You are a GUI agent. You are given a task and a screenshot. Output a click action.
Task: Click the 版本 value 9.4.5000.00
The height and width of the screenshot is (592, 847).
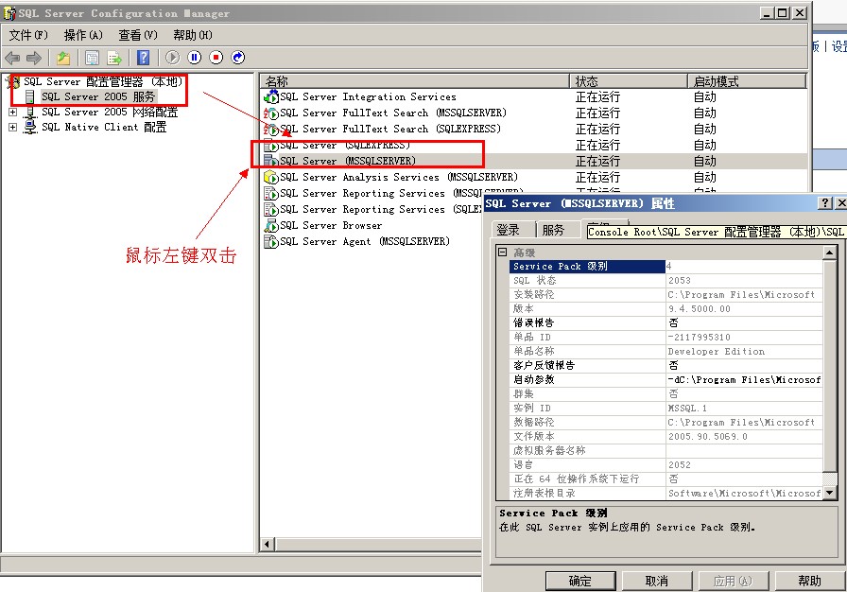tap(699, 309)
